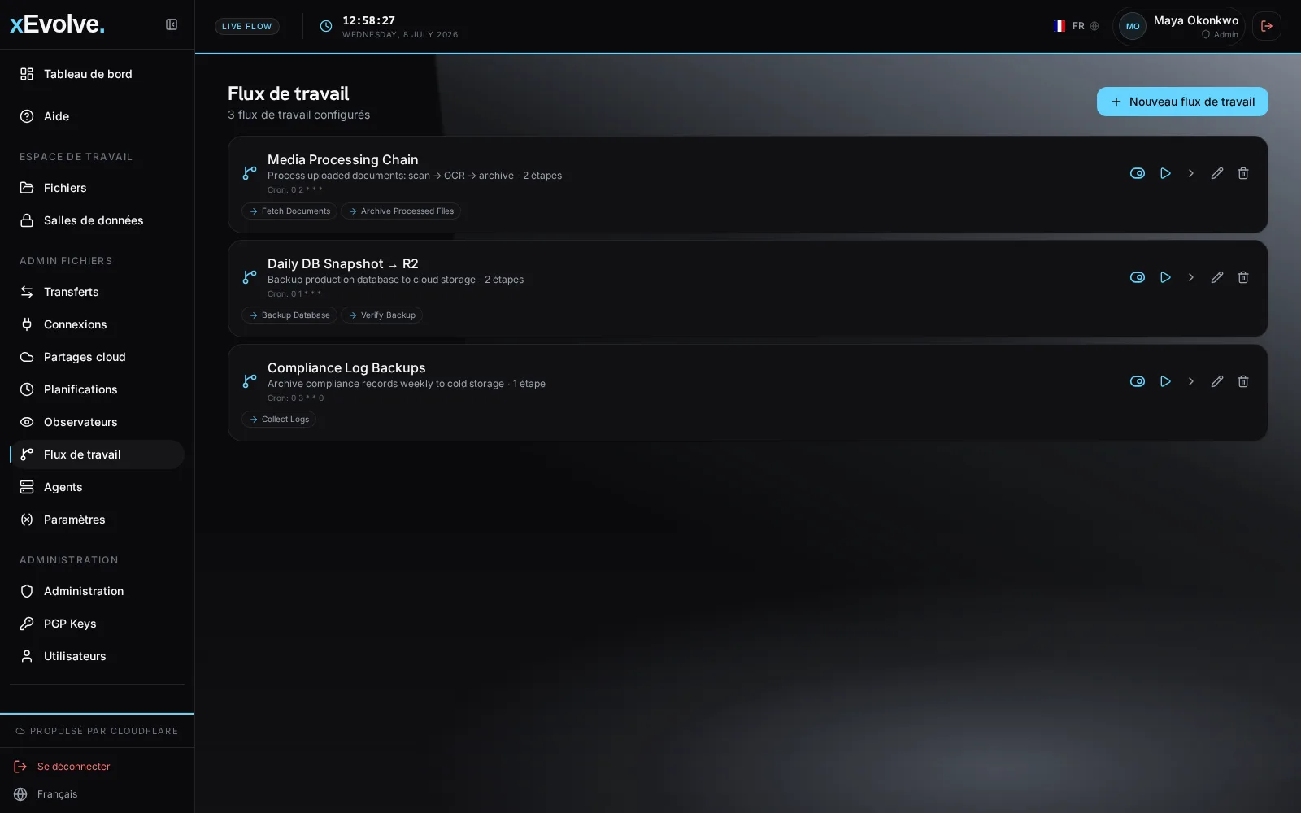The height and width of the screenshot is (813, 1301).
Task: Delete the Daily DB Snapshot workflow
Action: pyautogui.click(x=1243, y=277)
